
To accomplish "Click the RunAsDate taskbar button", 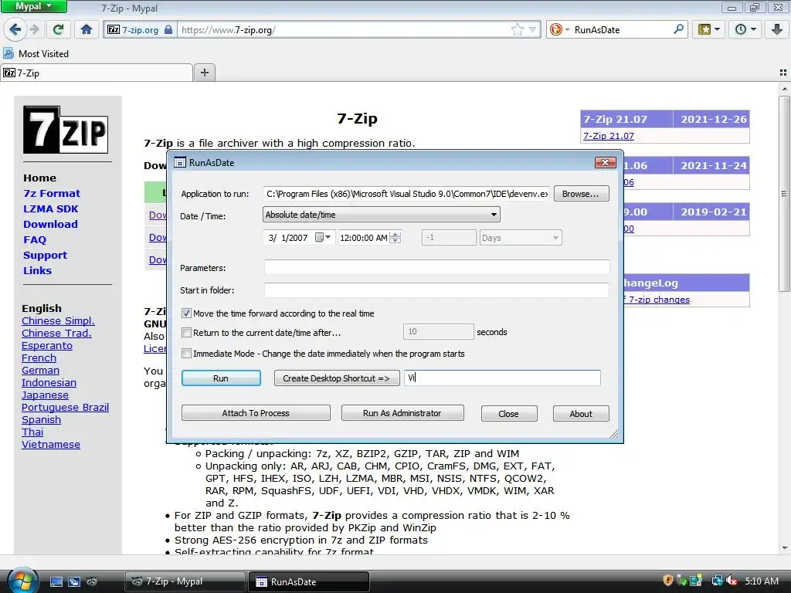I will click(309, 581).
